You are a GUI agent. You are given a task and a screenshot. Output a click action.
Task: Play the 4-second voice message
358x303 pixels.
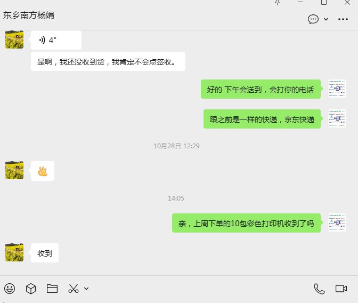click(x=56, y=40)
